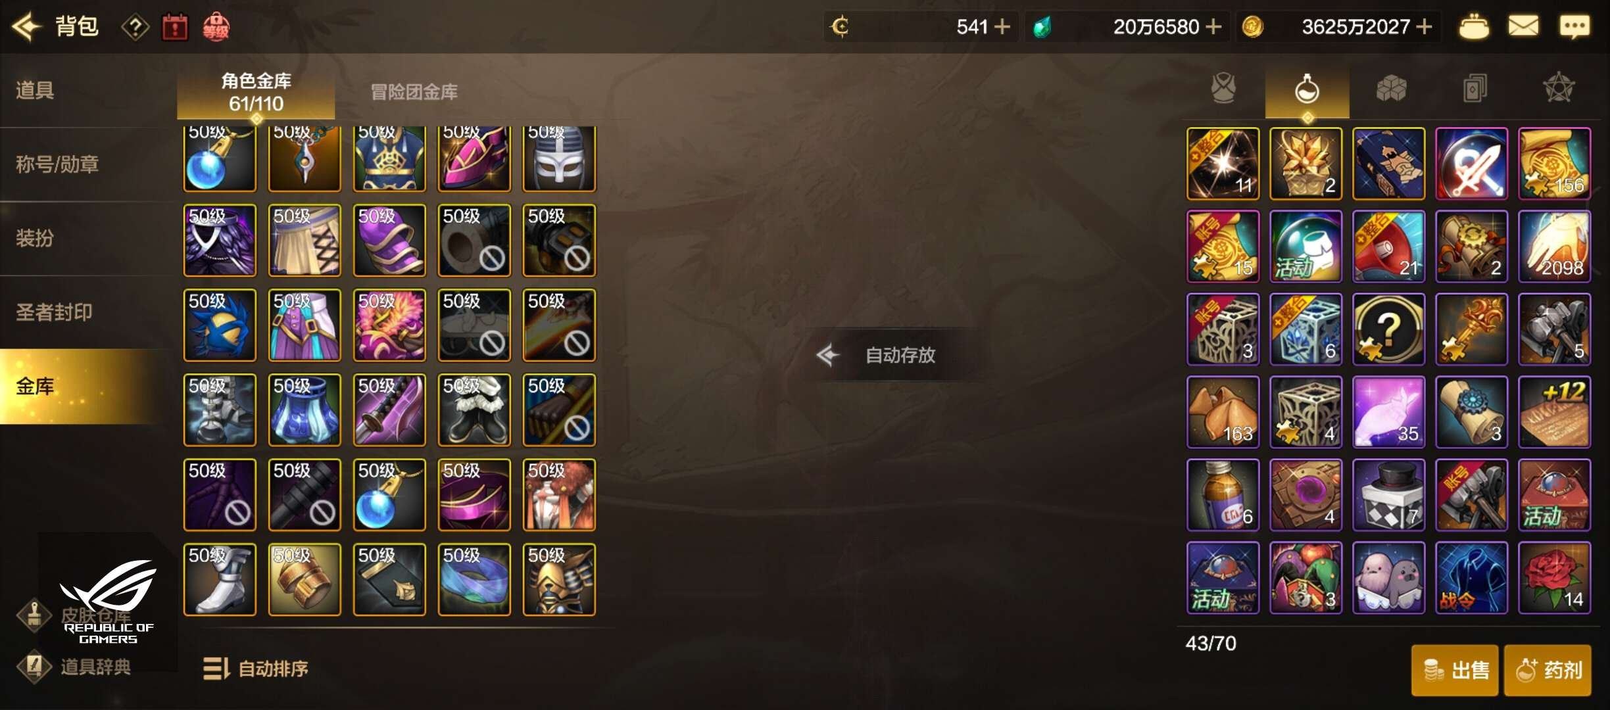The width and height of the screenshot is (1610, 710).
Task: Select the equipment armor category icon
Action: tap(1223, 88)
